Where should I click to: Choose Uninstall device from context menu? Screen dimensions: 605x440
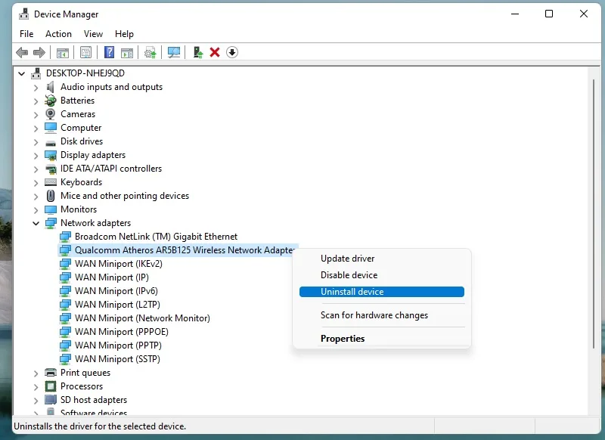382,292
